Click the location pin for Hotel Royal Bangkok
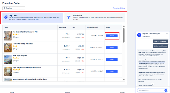Screen dimensions: 170x93 pyautogui.click(x=13, y=61)
